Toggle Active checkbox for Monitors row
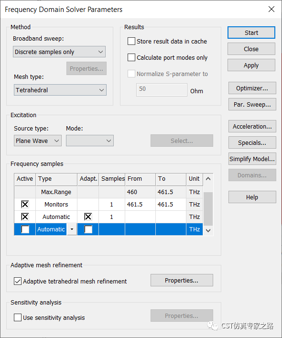This screenshot has height=338, width=282. 25,204
